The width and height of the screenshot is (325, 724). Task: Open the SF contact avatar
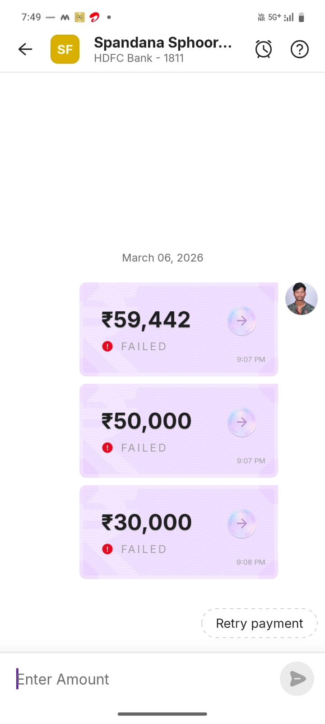click(x=65, y=49)
